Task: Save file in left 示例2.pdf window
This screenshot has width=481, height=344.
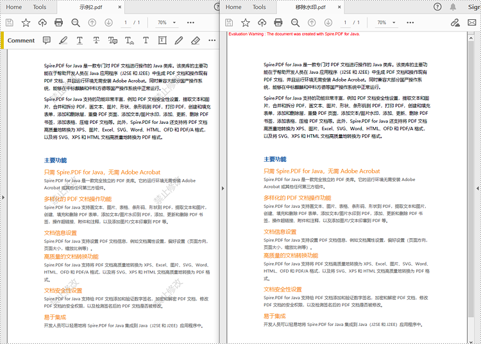Action: [10, 22]
